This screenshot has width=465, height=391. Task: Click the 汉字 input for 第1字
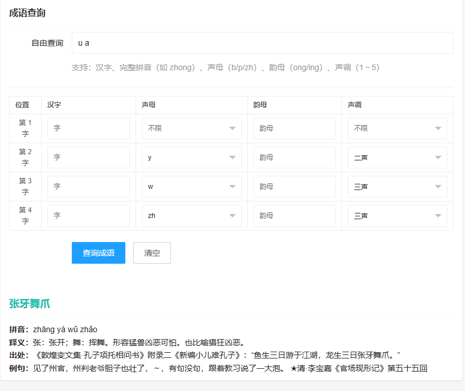pyautogui.click(x=88, y=128)
